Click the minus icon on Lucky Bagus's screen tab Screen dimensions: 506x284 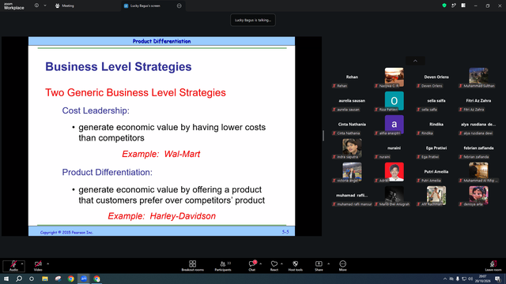(179, 6)
